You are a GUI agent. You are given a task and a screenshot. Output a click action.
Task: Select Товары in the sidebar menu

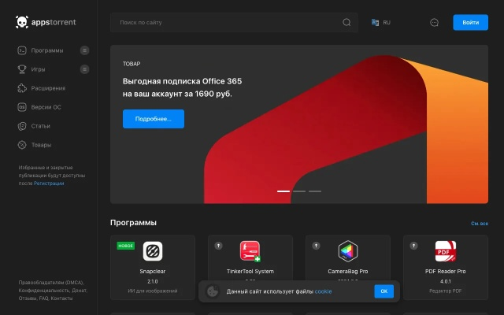(41, 145)
